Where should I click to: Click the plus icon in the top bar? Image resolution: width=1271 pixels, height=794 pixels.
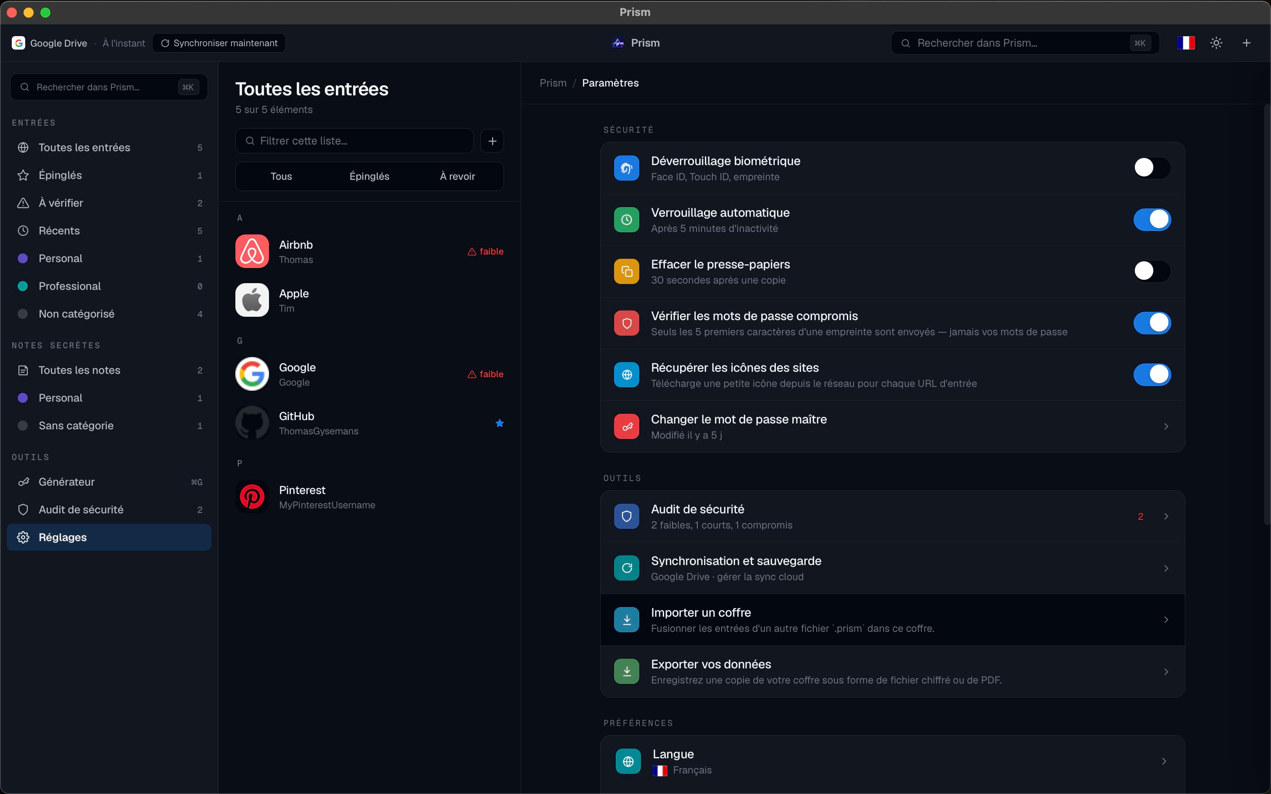1246,43
